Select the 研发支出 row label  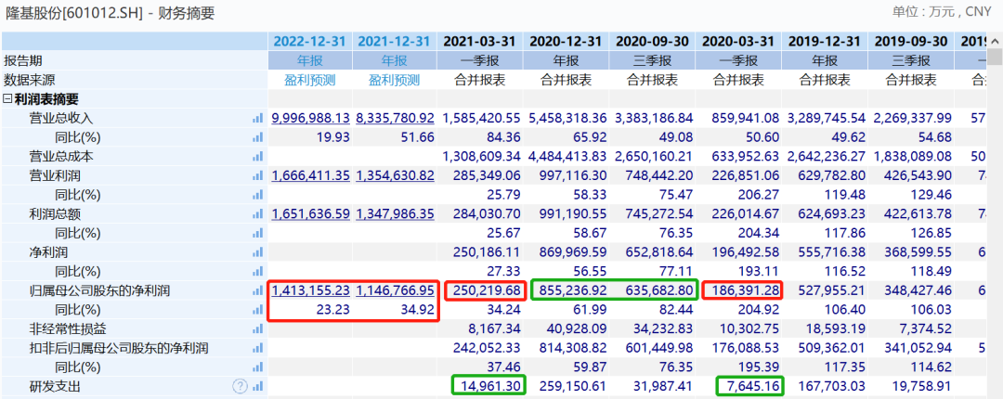click(x=55, y=387)
